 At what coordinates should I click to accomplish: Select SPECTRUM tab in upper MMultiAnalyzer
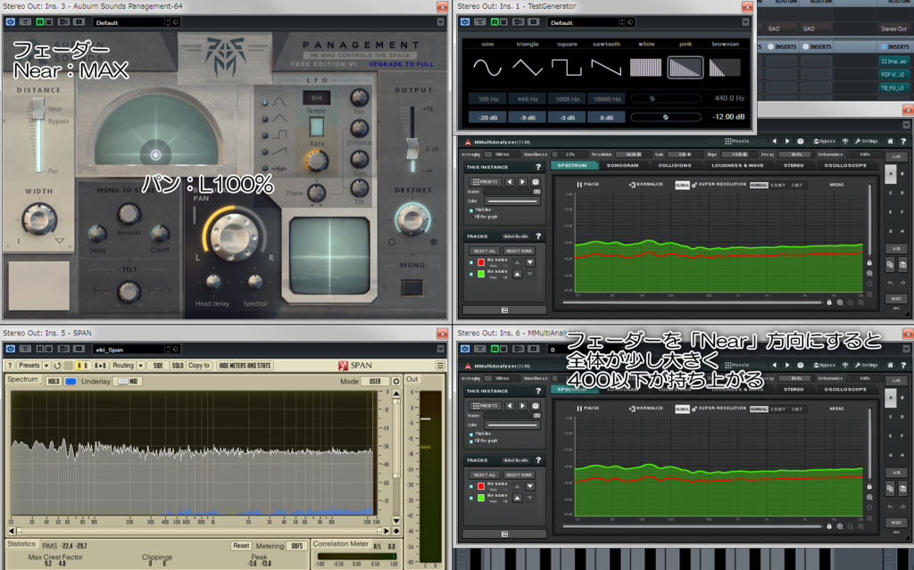(572, 166)
